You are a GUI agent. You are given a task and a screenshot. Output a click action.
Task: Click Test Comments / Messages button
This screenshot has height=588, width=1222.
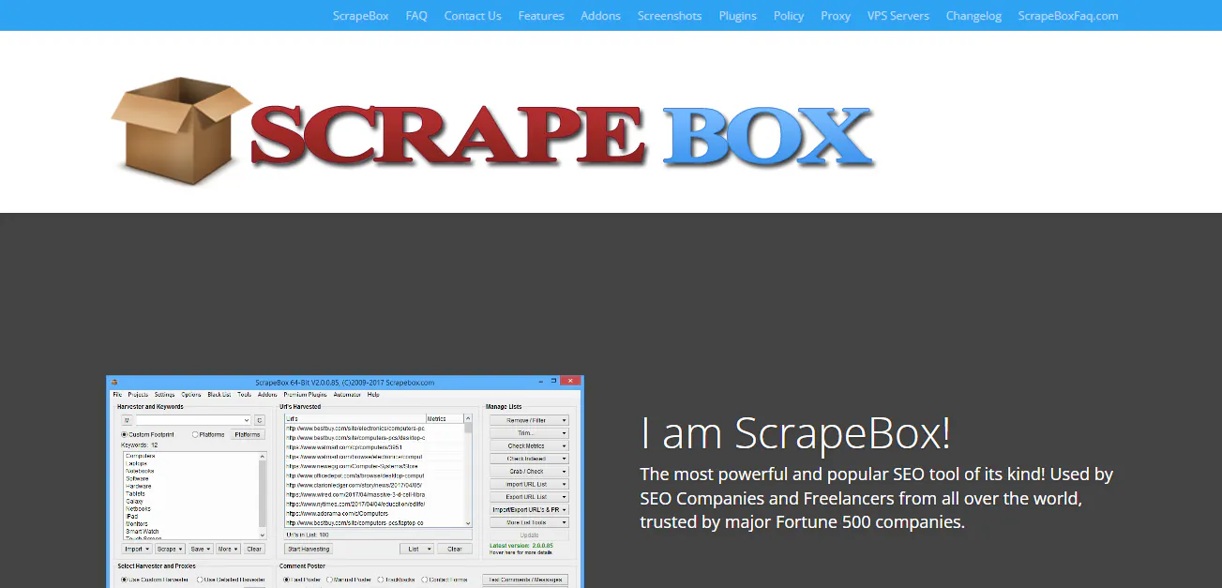(525, 580)
